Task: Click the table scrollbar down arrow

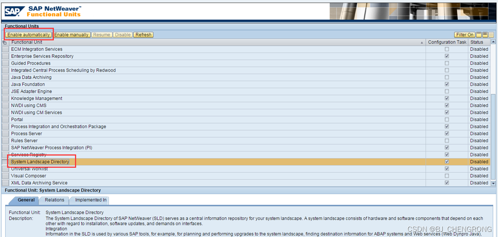Action: [493, 183]
